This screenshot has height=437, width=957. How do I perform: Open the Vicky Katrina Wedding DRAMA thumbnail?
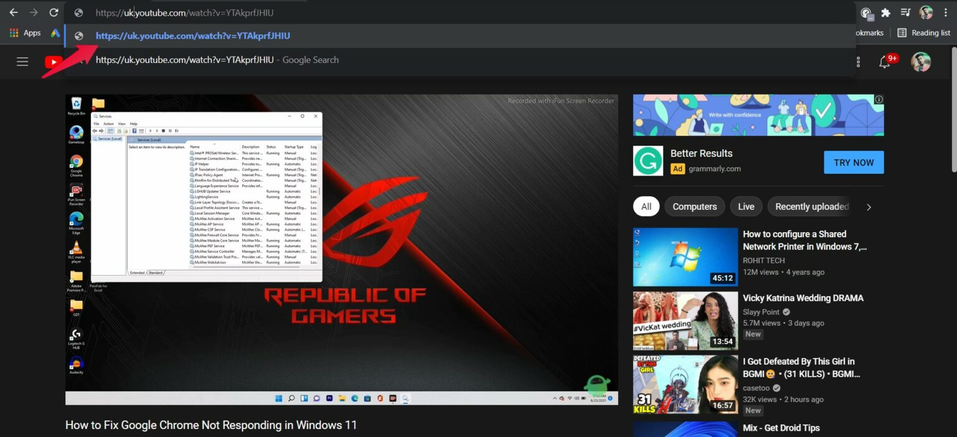684,321
